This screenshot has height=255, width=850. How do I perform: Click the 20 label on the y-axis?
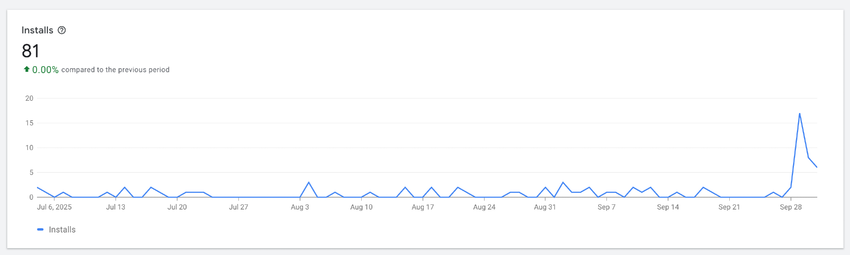pos(29,98)
